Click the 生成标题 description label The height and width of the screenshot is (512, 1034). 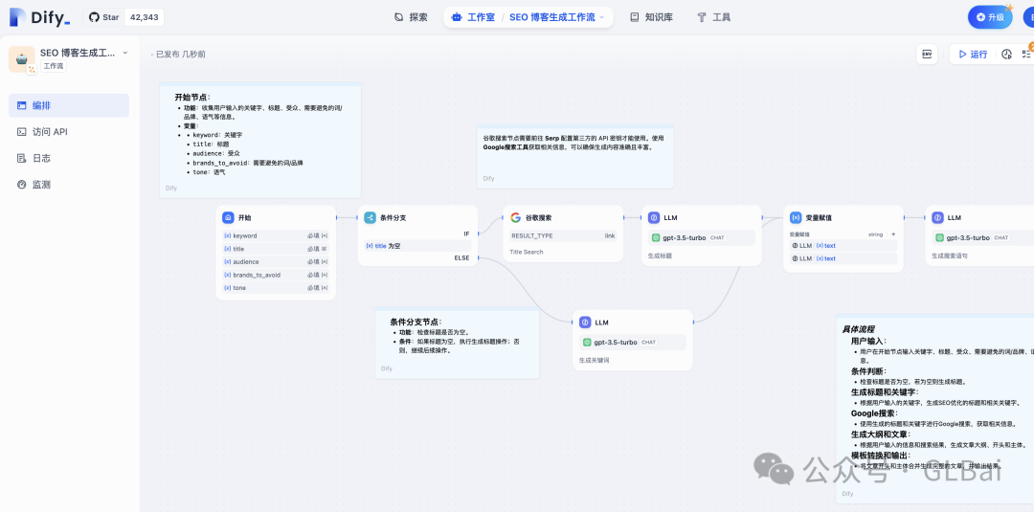(660, 255)
